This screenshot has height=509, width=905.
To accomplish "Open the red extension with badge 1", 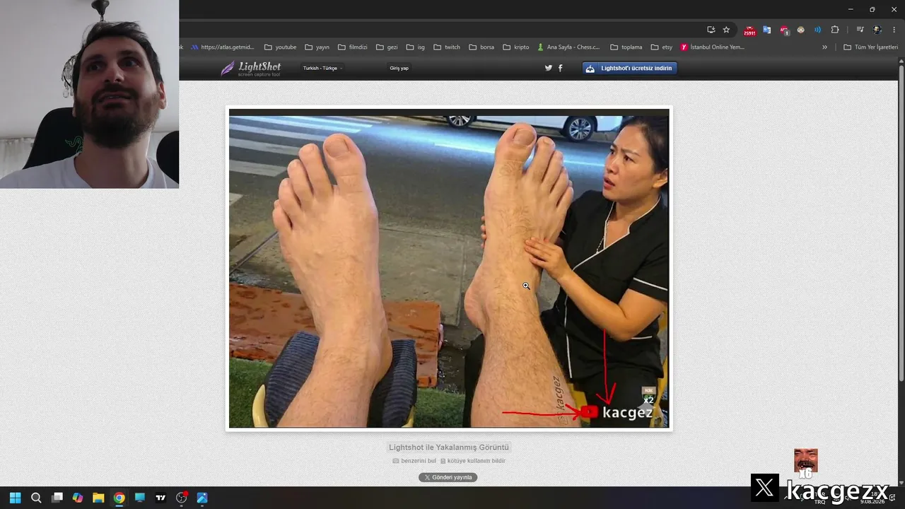I will coord(784,30).
